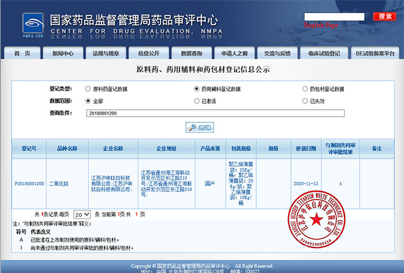Screen dimensions: 404x273
Task: Choose 药包材登记数据 radio button
Action: [x=305, y=89]
